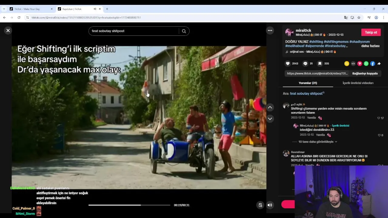Image resolution: width=388 pixels, height=218 pixels.
Task: Open the media control icon in toolbar
Action: (x=369, y=18)
